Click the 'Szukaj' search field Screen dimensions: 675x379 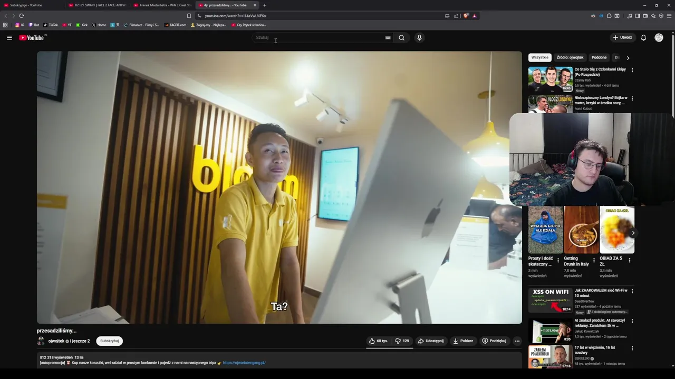(x=319, y=37)
